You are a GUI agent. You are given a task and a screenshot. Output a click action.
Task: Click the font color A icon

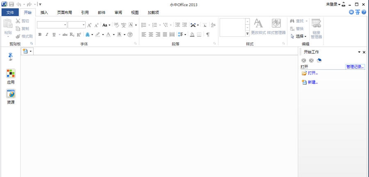click(108, 34)
